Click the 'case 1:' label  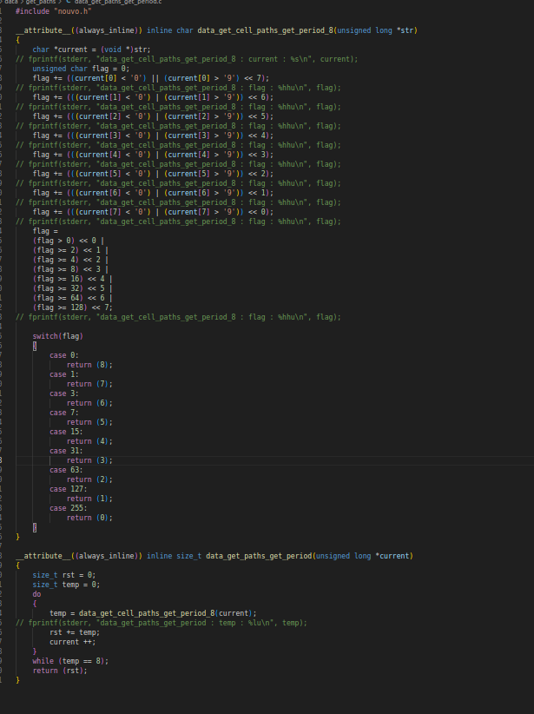(64, 374)
